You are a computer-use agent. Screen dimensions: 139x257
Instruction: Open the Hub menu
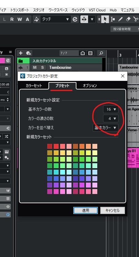coord(113,10)
